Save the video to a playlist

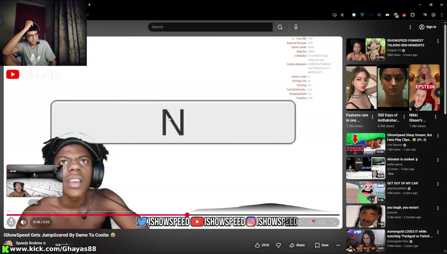[x=322, y=245]
